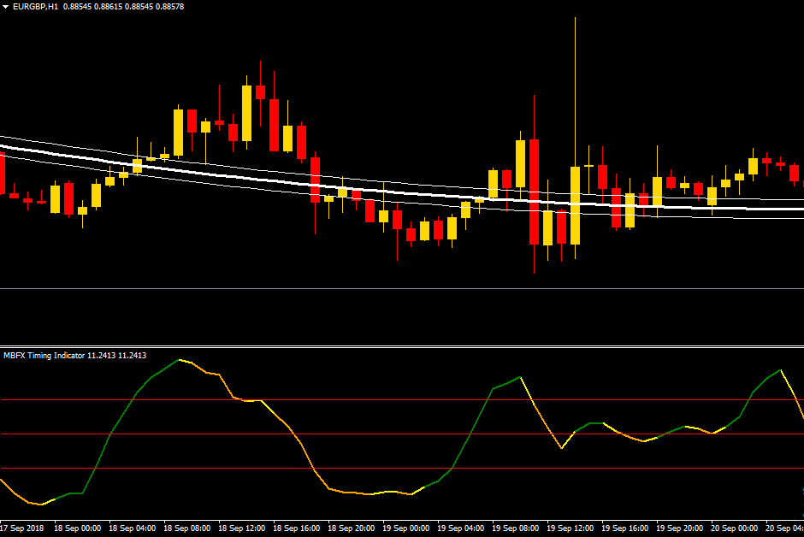
Task: Click the EURGBP,H1 chart symbol label
Action: 34,7
